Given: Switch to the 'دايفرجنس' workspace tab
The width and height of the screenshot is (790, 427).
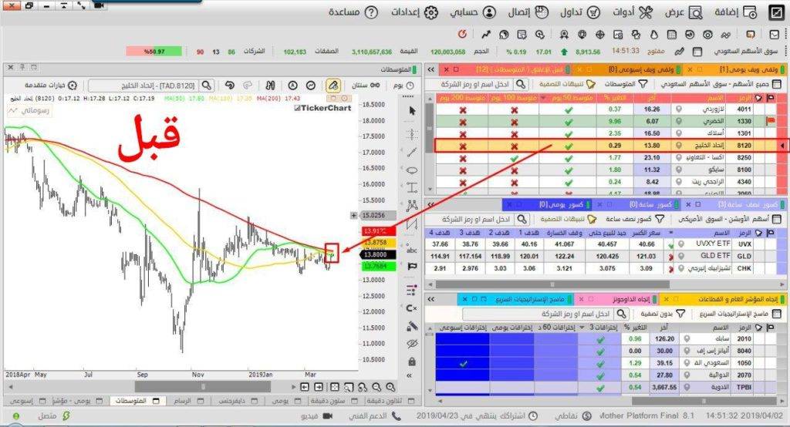Looking at the screenshot, I should coord(238,401).
